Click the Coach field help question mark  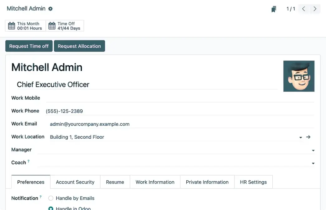click(29, 161)
